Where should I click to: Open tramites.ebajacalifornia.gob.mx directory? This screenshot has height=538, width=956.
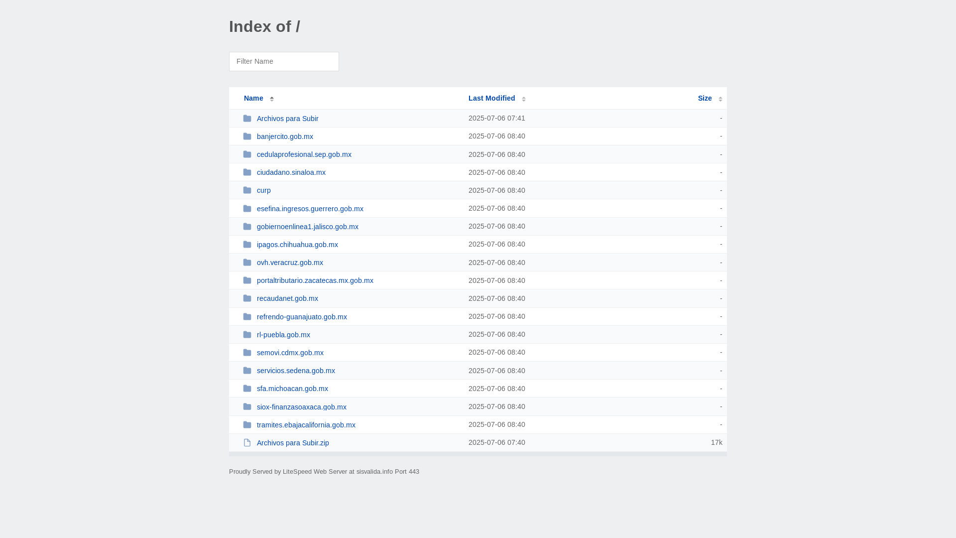[306, 425]
